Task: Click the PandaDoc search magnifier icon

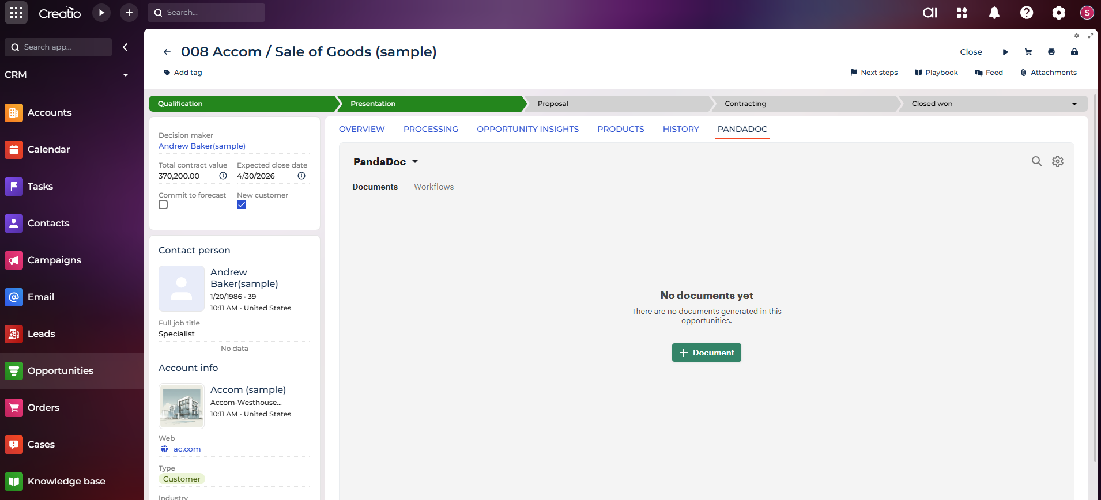Action: click(1036, 161)
